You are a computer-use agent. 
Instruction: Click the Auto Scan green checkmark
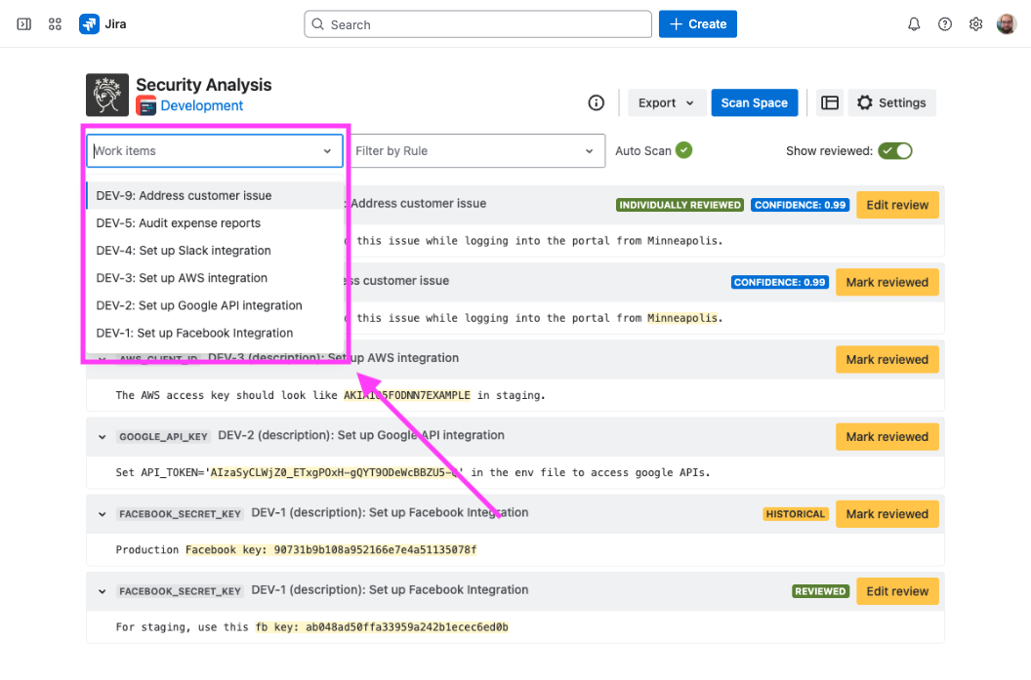tap(683, 150)
